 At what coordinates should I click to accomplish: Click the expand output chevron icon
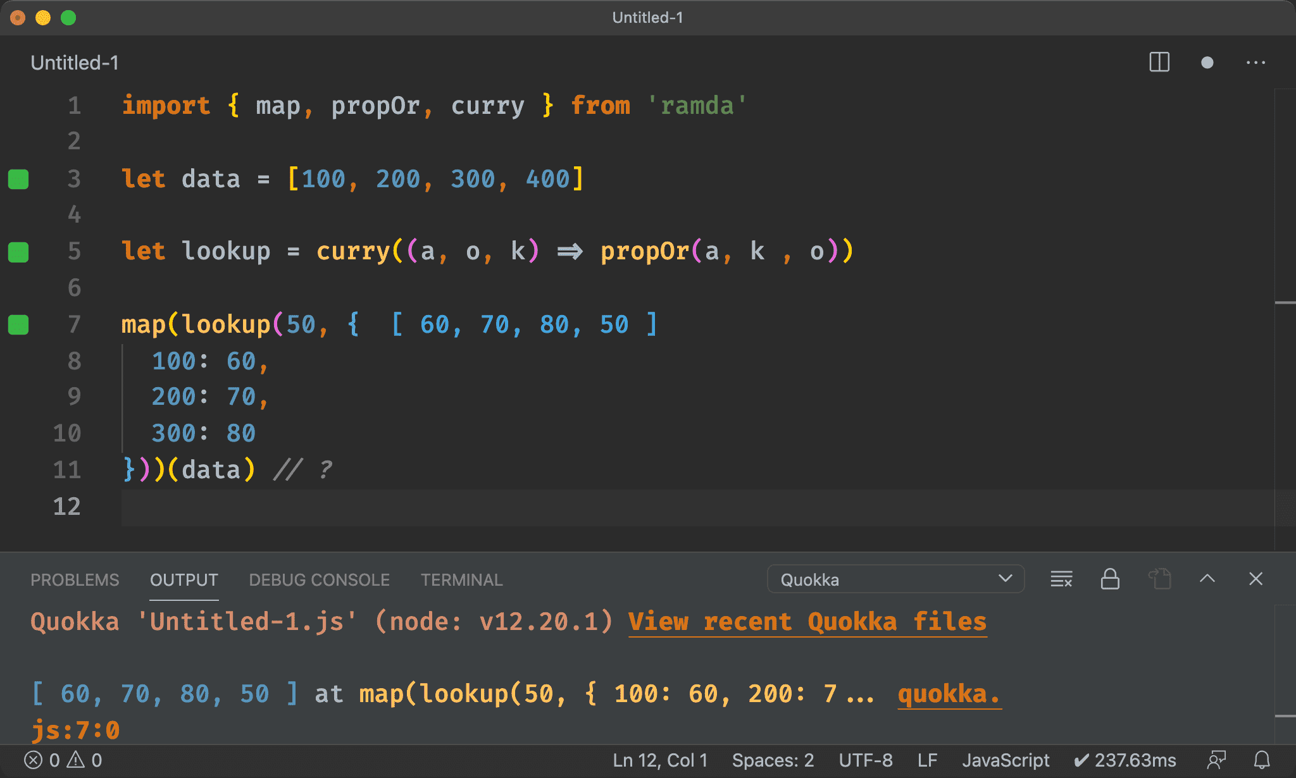pos(1208,580)
